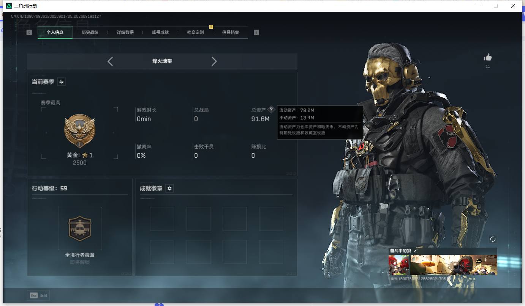Screen dimensions: 525x306
Task: Click the question mark help icon beside 总资产
Action: click(271, 110)
